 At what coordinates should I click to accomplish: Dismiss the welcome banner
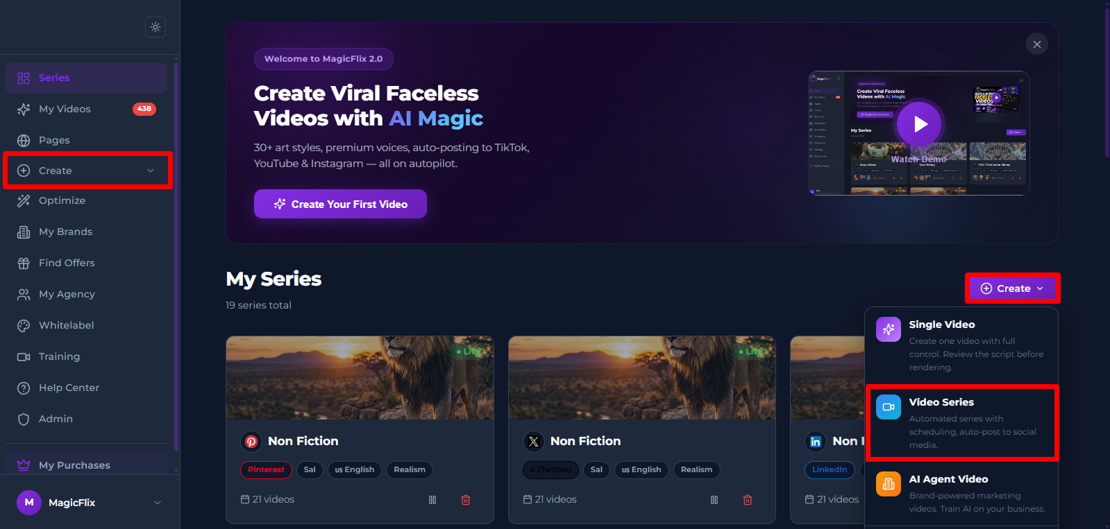1036,44
